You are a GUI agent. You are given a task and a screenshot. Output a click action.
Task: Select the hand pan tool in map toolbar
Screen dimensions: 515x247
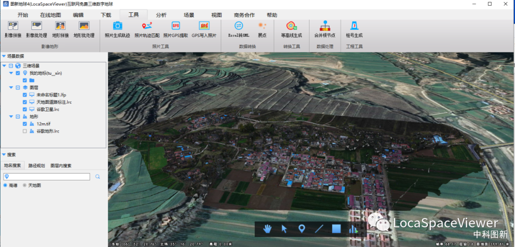[268, 228]
